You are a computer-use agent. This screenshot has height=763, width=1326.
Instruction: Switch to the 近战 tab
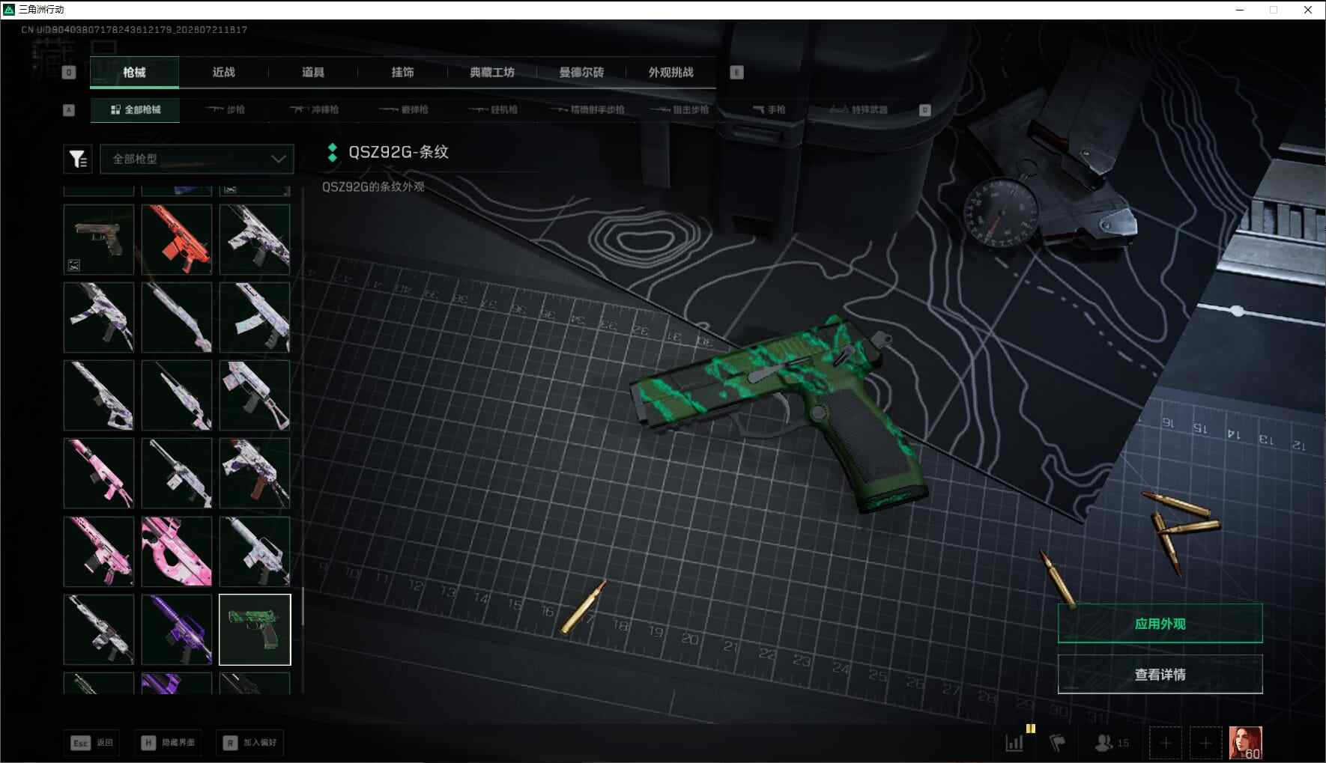223,73
